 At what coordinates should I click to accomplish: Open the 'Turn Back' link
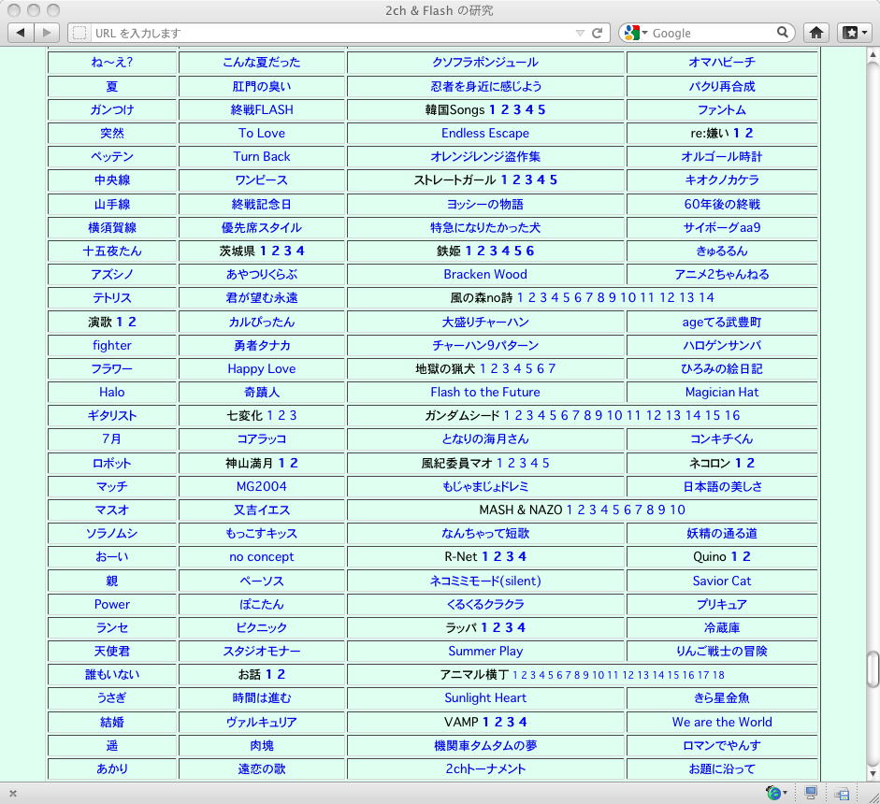[262, 156]
